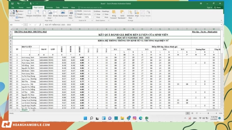Open the theme Colors dropdown
Viewport: 232px width, 130px height.
(x=20, y=11)
